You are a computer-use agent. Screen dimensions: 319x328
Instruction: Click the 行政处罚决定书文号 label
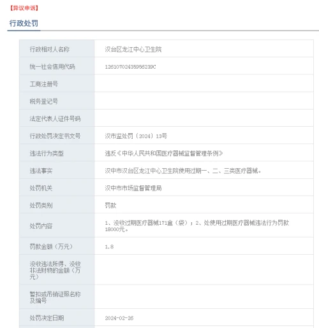[x=55, y=136]
